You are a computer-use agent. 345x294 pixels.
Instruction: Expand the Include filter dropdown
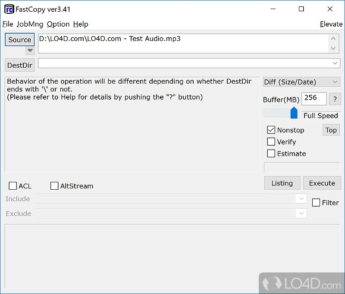point(301,199)
